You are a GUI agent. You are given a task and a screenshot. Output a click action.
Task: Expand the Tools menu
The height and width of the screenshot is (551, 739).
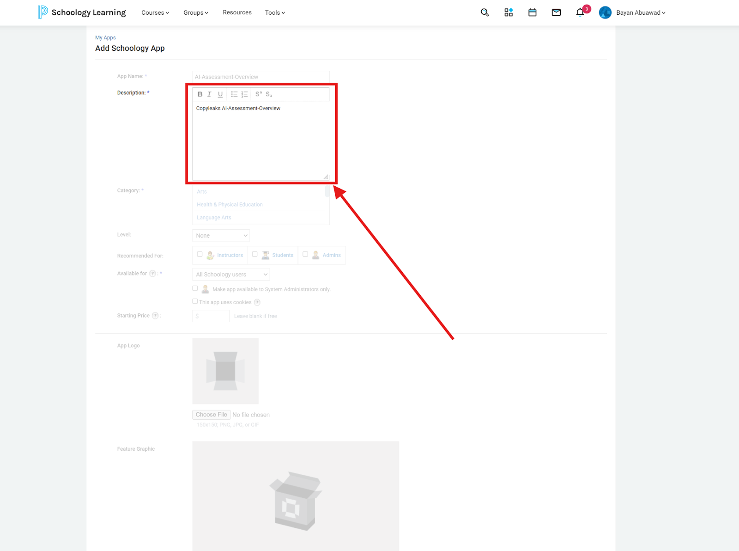tap(275, 12)
